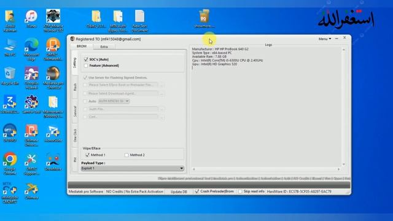393x221 pixels.
Task: Click the app icon in the title bar
Action: point(72,39)
